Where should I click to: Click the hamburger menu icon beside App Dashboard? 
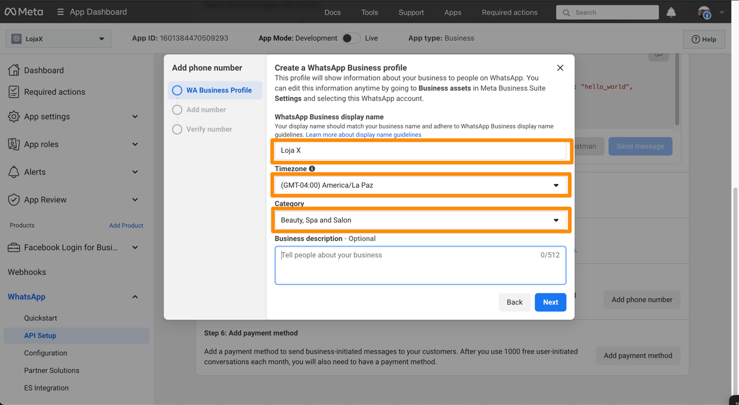click(x=60, y=12)
